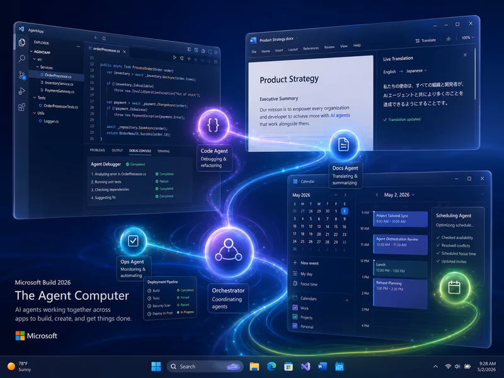The height and width of the screenshot is (378, 504).
Task: Switch to the OUTPUT panel tab
Action: pyautogui.click(x=117, y=151)
